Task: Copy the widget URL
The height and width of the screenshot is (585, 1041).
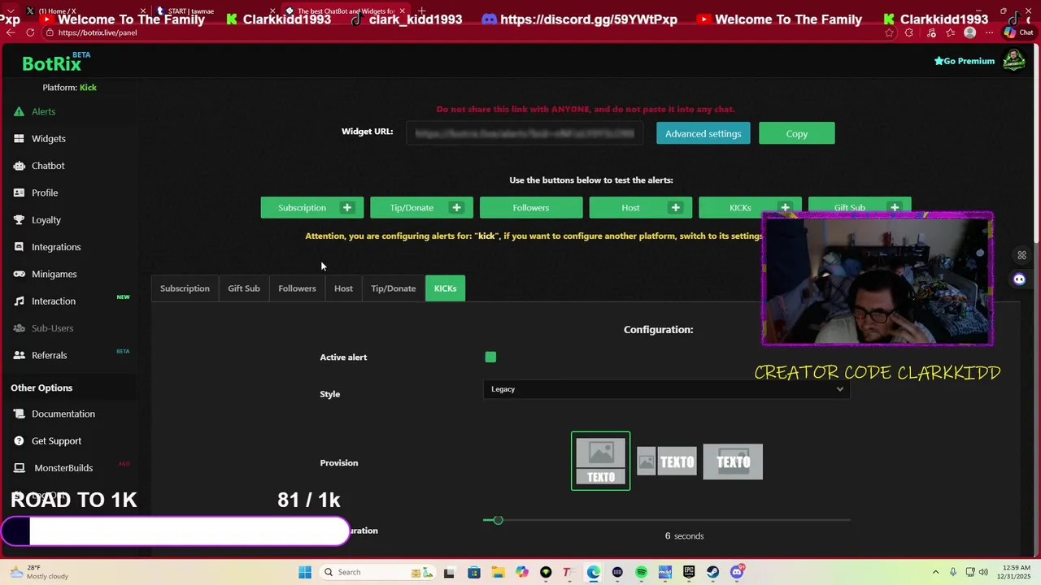Action: (797, 133)
